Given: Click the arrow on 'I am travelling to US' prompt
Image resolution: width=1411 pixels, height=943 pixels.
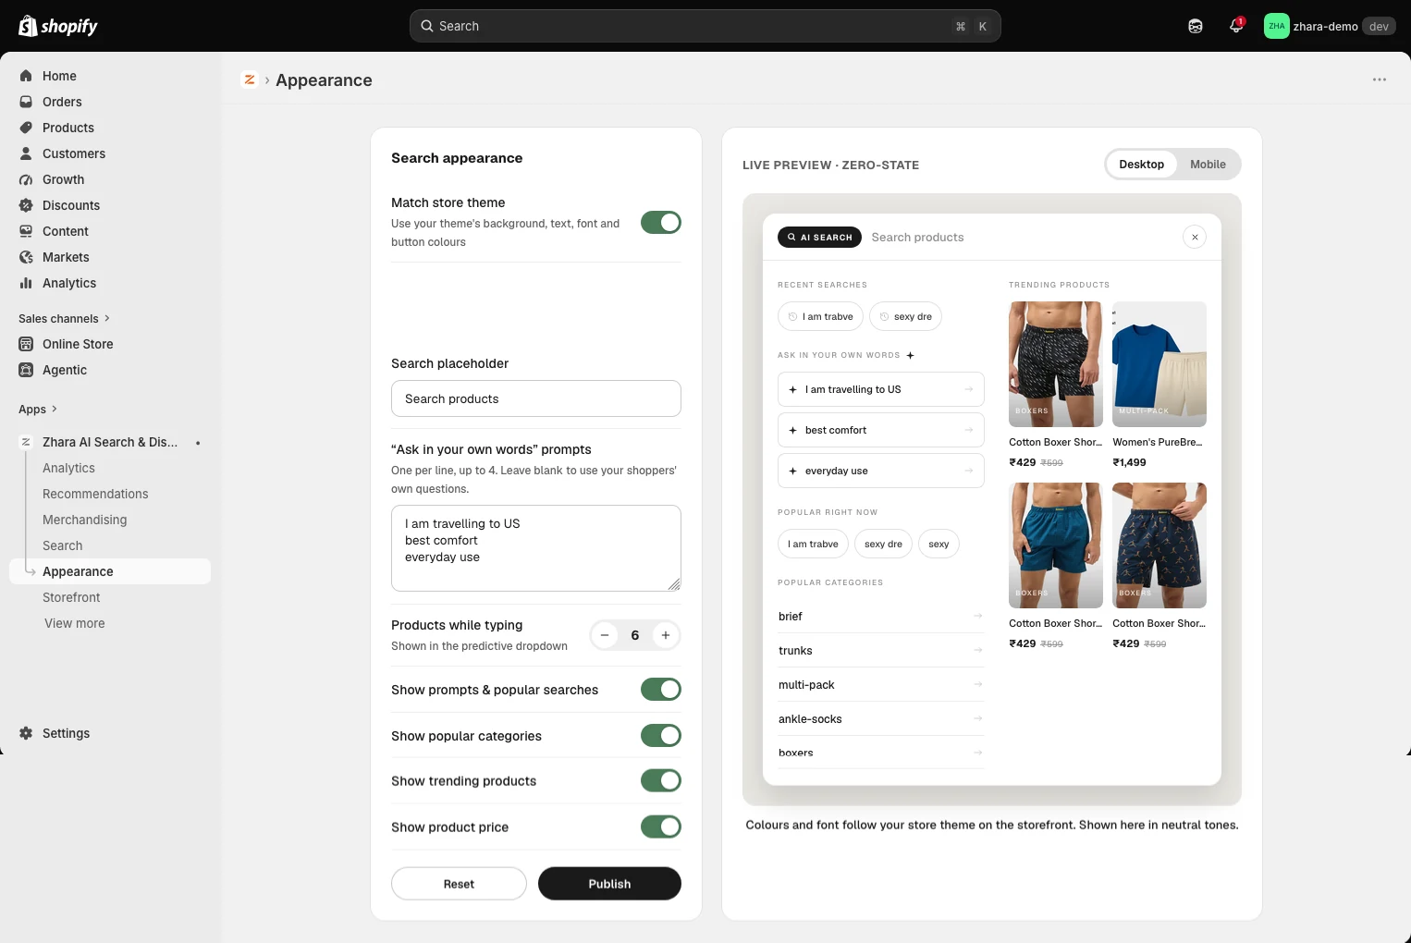Looking at the screenshot, I should coord(968,389).
